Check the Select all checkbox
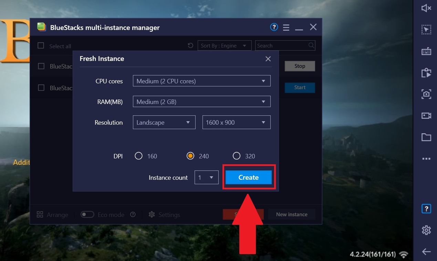Image resolution: width=437 pixels, height=261 pixels. pos(41,45)
